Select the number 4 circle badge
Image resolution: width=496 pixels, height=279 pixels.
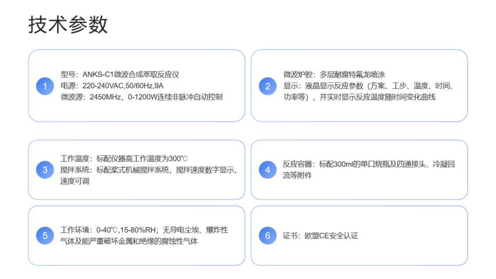point(268,170)
